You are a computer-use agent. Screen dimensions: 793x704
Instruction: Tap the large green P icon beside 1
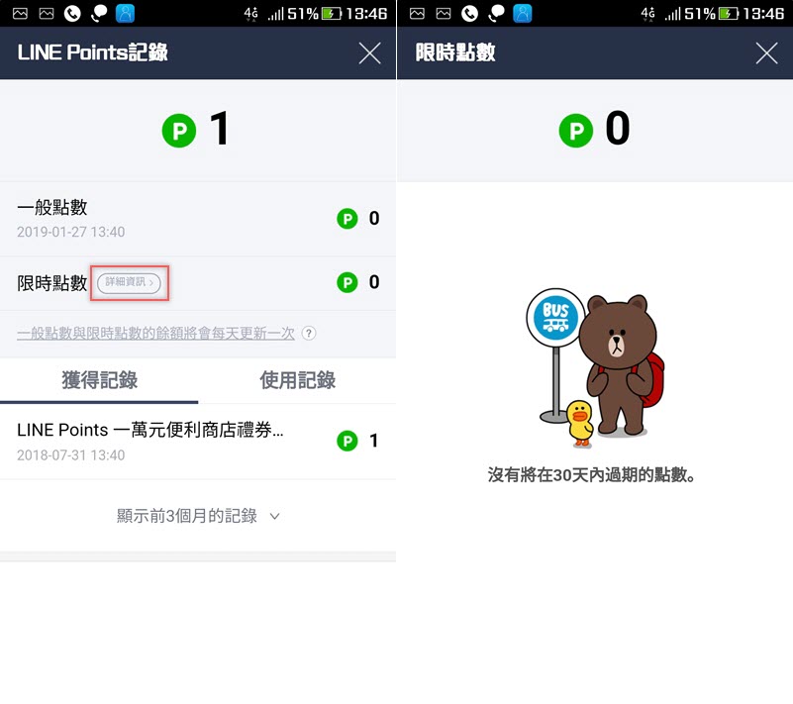pyautogui.click(x=179, y=131)
